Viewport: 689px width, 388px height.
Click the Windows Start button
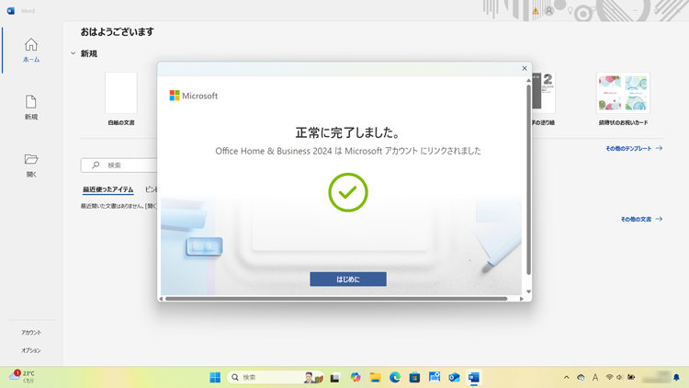point(215,377)
